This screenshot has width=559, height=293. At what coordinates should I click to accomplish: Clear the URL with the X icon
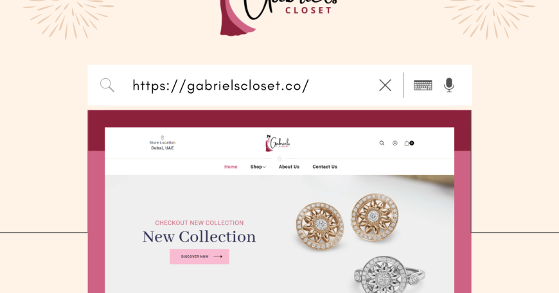[x=385, y=85]
